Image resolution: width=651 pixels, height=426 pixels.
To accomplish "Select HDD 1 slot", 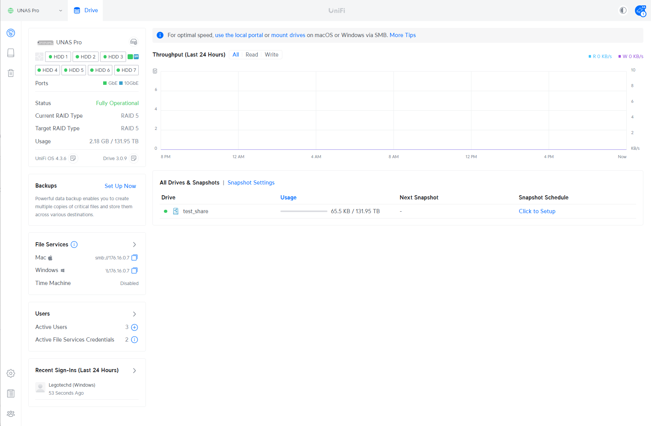I will click(58, 57).
